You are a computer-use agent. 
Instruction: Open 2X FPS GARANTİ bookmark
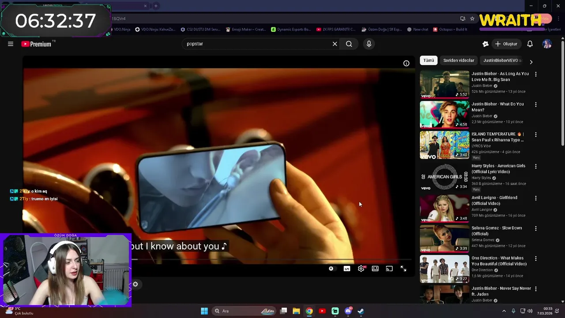pyautogui.click(x=336, y=30)
